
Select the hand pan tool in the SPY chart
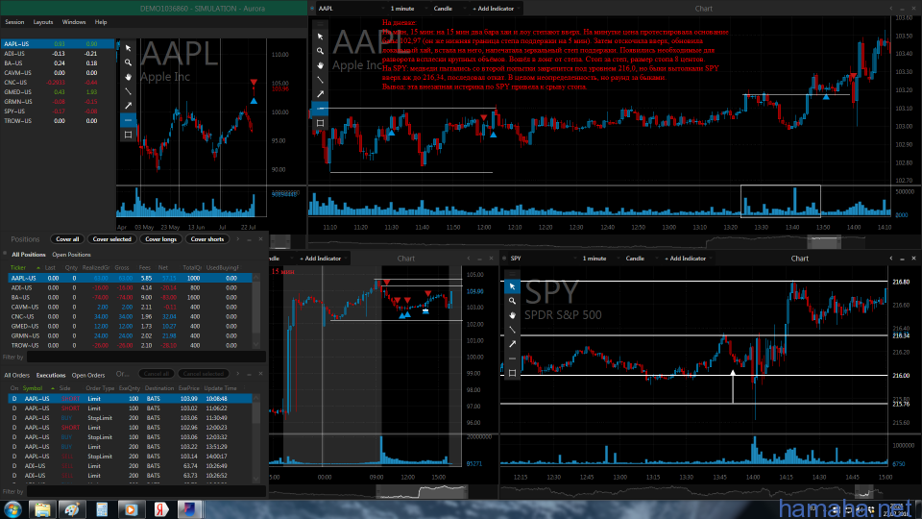tap(512, 315)
